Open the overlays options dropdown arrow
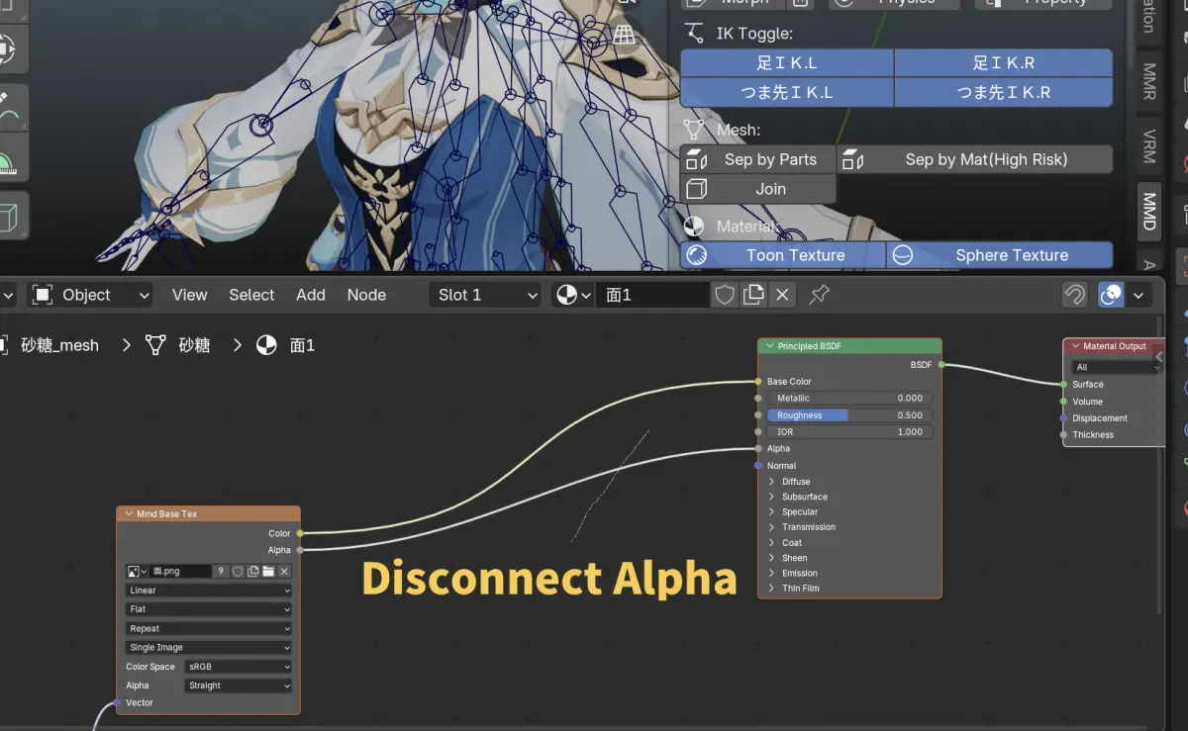 pos(1138,295)
